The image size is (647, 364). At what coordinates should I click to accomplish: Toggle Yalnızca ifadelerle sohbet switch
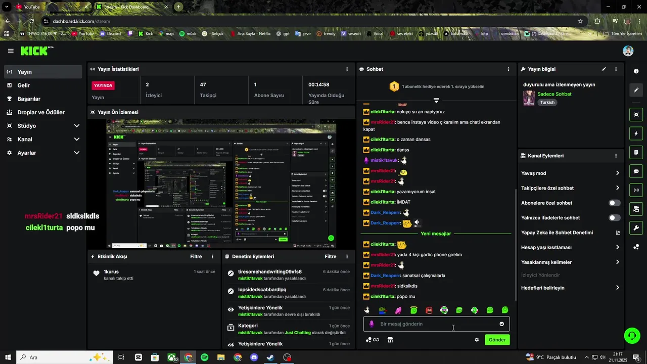(x=615, y=218)
